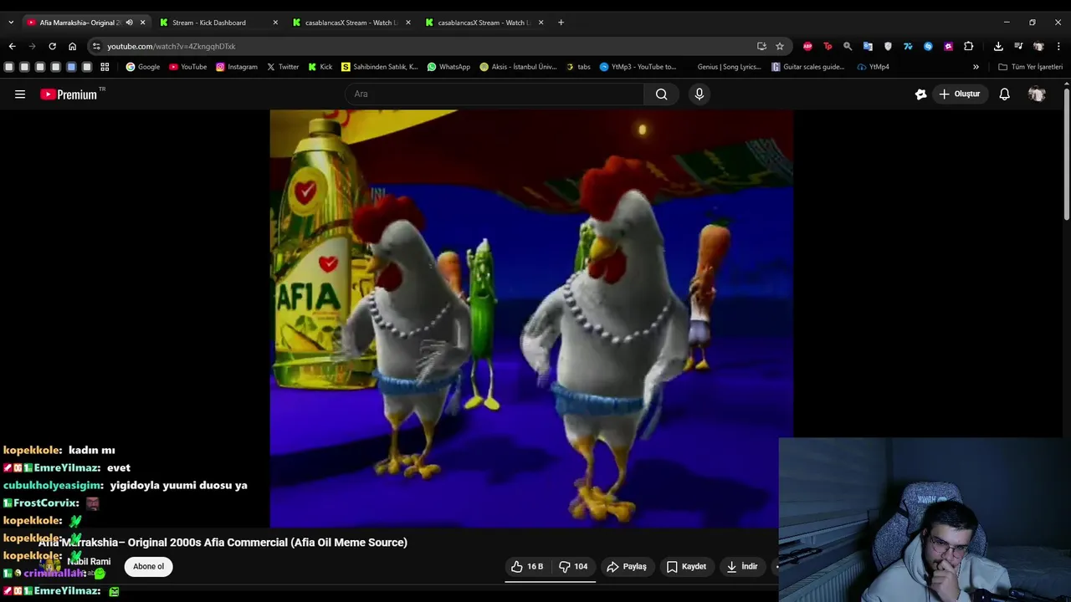Viewport: 1071px width, 602px height.
Task: Click the install app icon in address bar
Action: pyautogui.click(x=761, y=46)
